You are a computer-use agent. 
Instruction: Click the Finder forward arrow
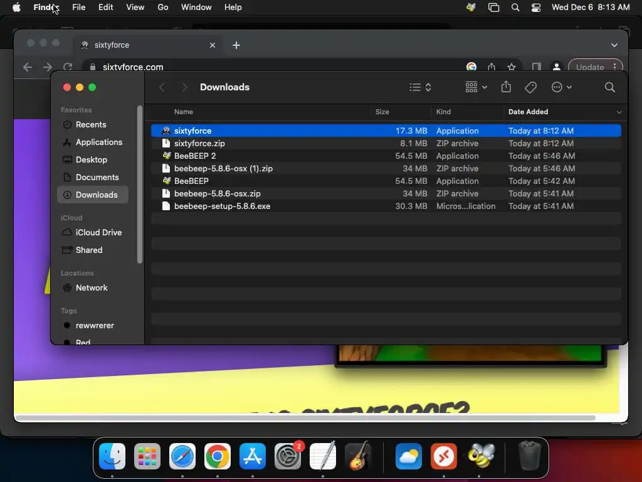pyautogui.click(x=185, y=87)
